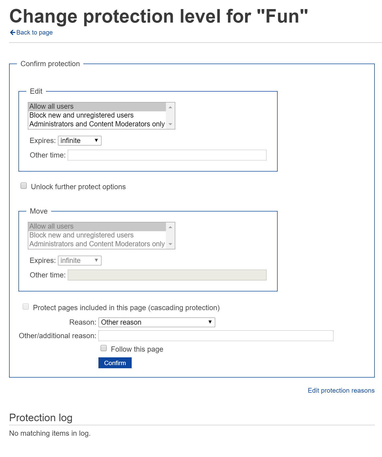Tick Unlock further protect options checkbox
382x457 pixels.
coord(24,186)
